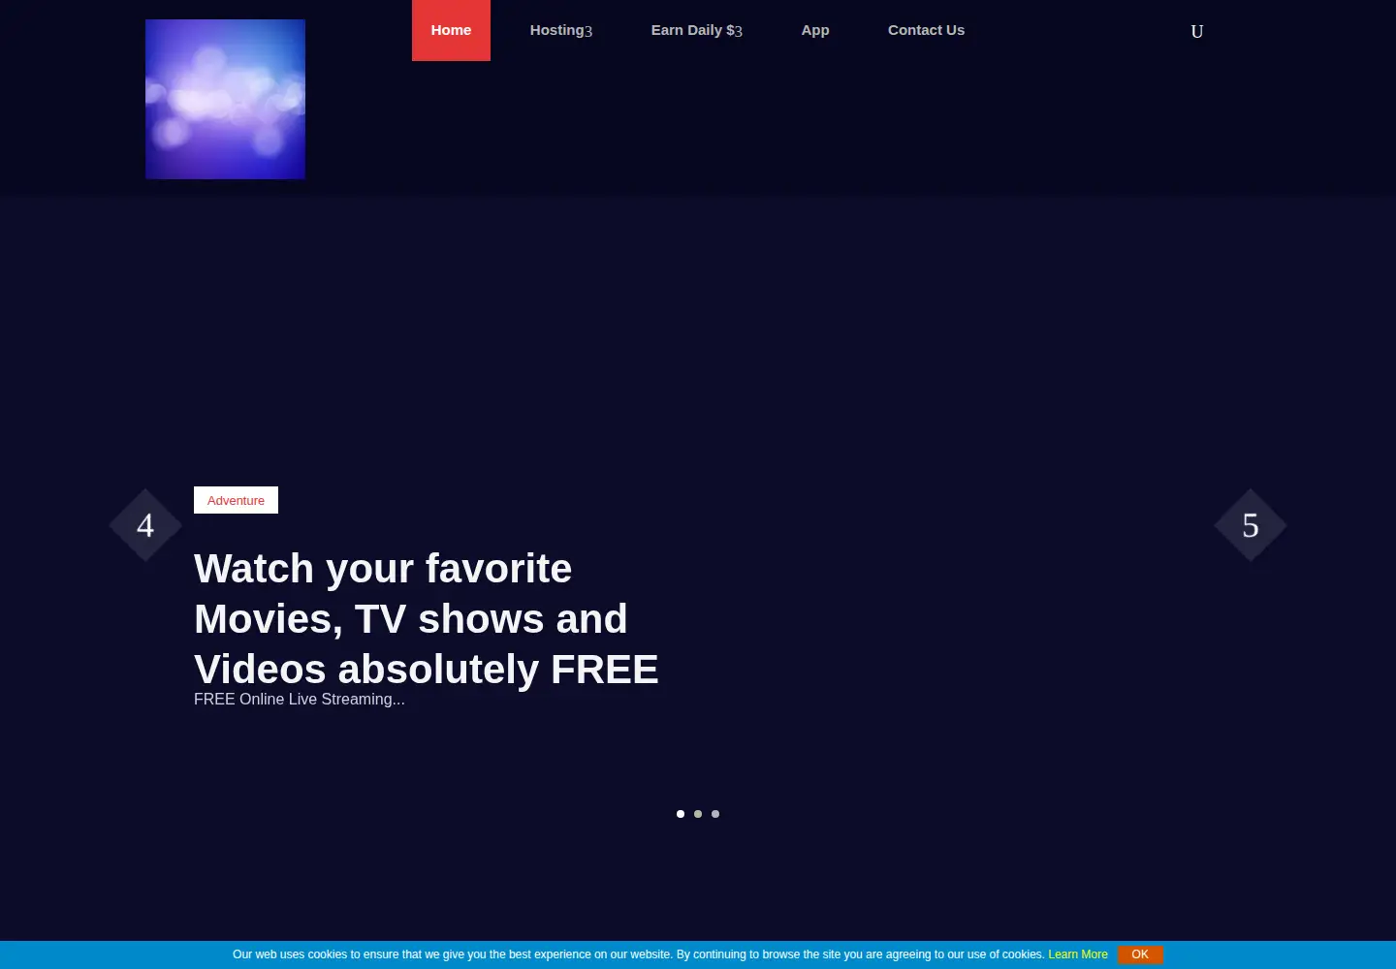The image size is (1396, 969).
Task: Open the App menu item
Action: 815,30
